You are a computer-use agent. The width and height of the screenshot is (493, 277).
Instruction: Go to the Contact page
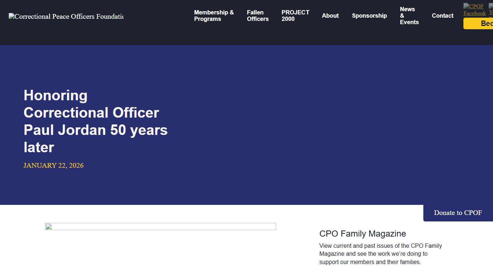(442, 16)
